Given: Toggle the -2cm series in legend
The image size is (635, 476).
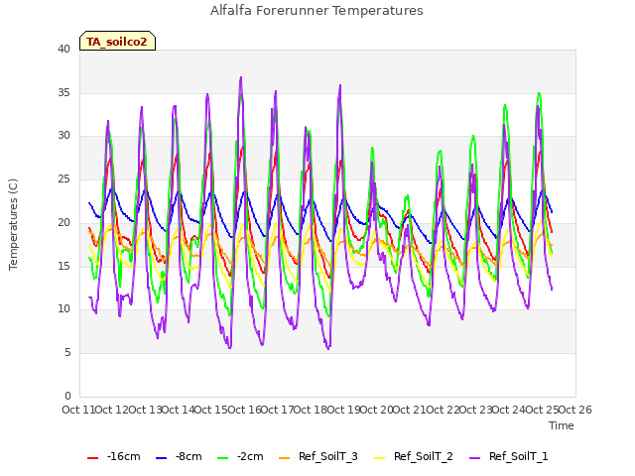Looking at the screenshot, I should pos(240,457).
